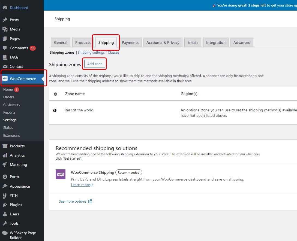
Task: Click the Tools wrench icon
Action: pyautogui.click(x=5, y=223)
